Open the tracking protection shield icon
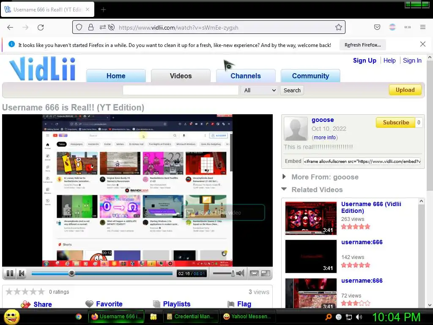Image resolution: width=433 pixels, height=325 pixels. point(79,27)
